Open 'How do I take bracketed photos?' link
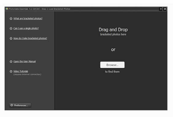Image resolution: width=173 pixels, height=117 pixels. tap(30, 38)
